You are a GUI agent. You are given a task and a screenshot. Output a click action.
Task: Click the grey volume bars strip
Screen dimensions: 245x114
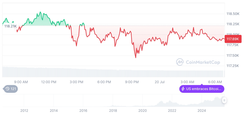click(x=114, y=72)
